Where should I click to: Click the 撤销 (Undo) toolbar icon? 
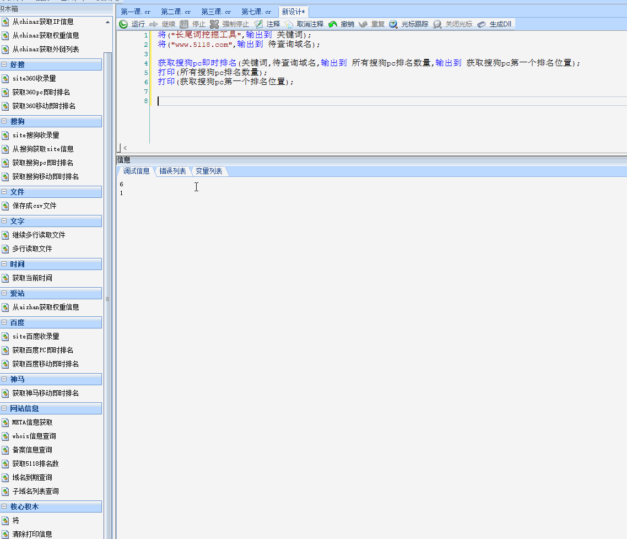tap(333, 24)
